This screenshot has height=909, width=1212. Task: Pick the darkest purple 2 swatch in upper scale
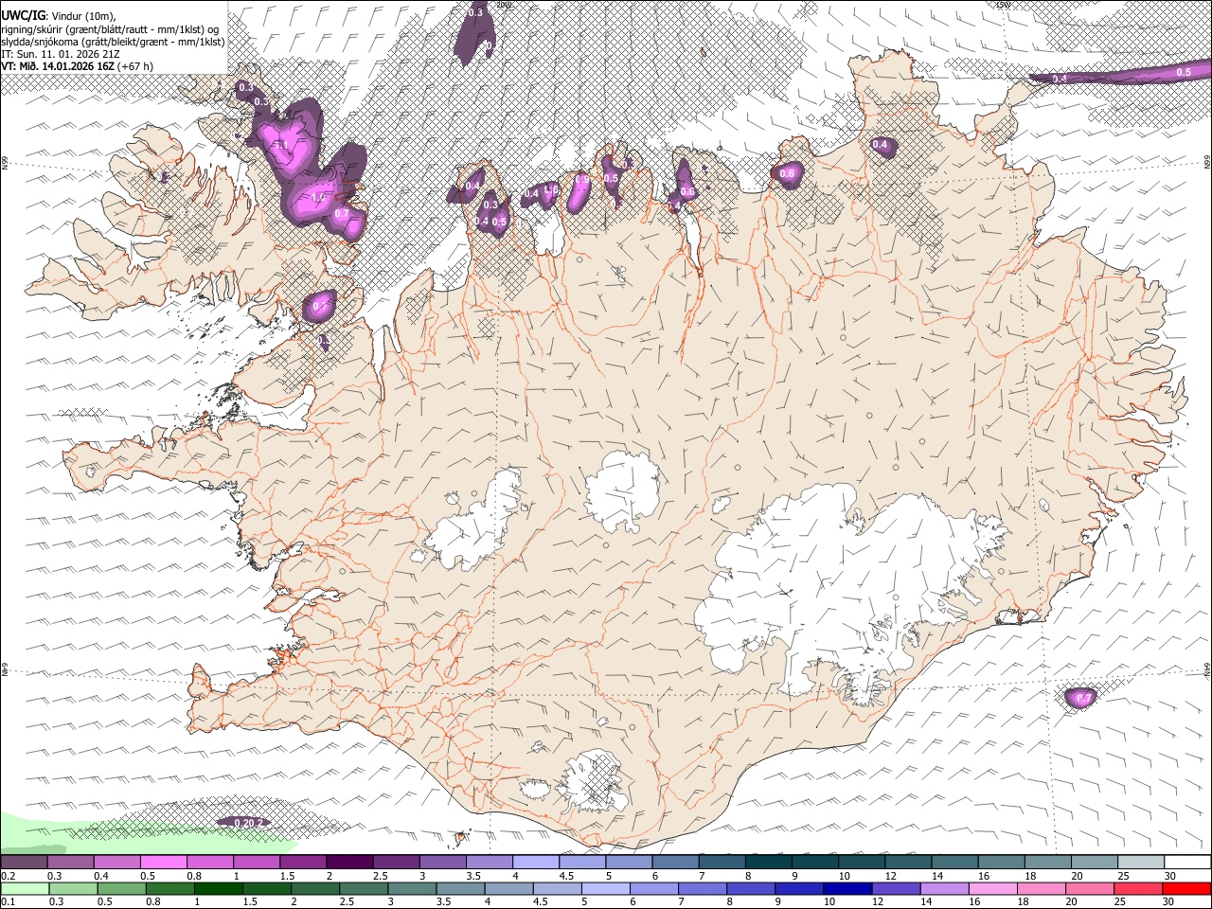tap(348, 863)
